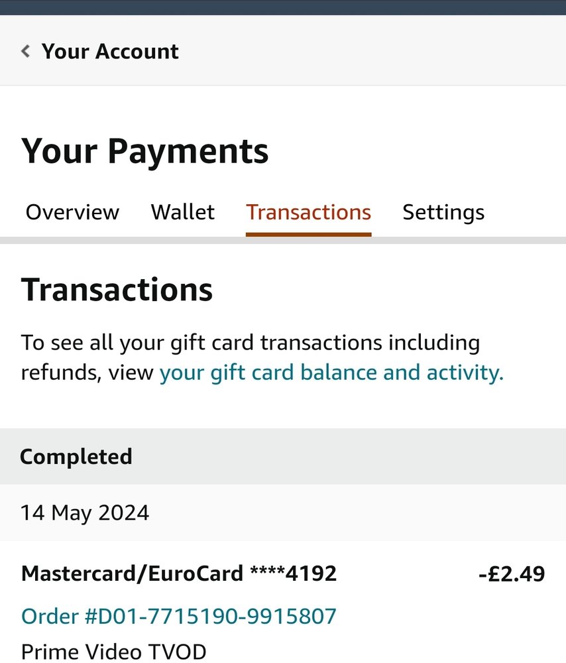Open the Wallet tab
This screenshot has width=566, height=663.
(183, 212)
